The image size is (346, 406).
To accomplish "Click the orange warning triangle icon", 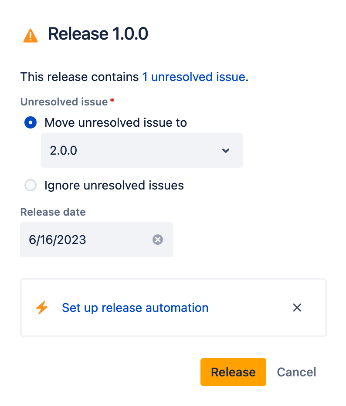I will pos(30,35).
